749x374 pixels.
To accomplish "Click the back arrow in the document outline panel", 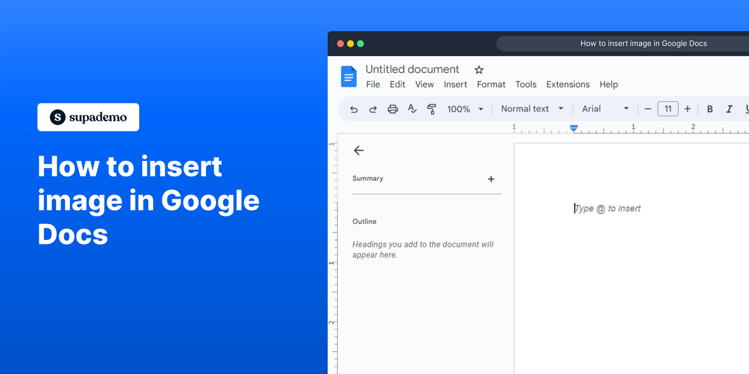I will [x=359, y=150].
